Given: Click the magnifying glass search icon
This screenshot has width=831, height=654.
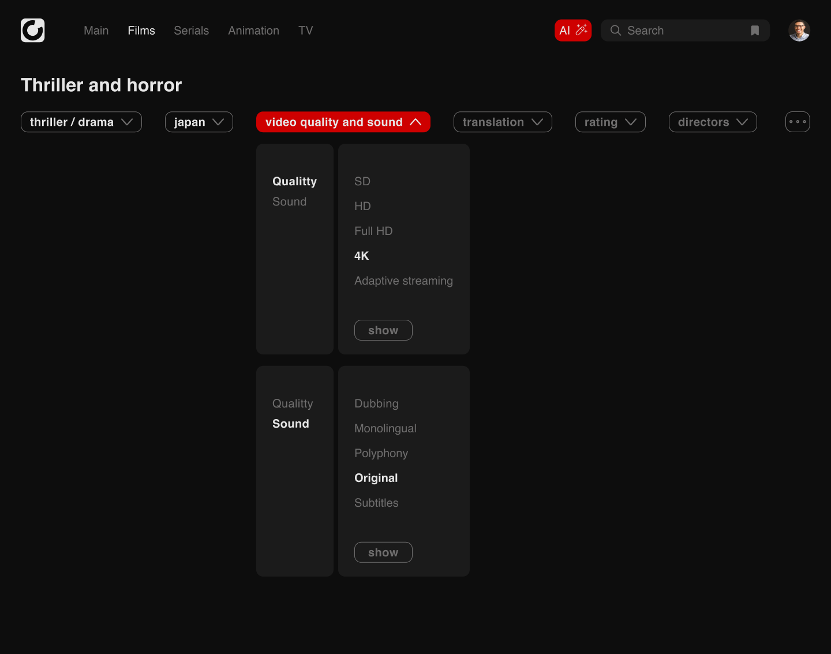Looking at the screenshot, I should 615,31.
